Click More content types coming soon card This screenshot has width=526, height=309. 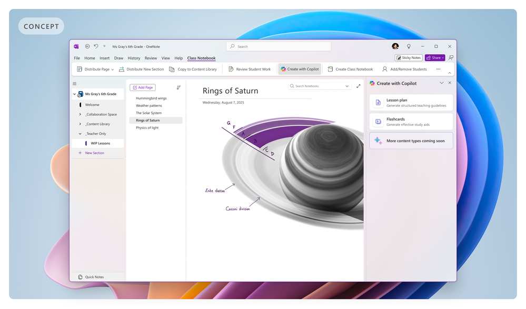[411, 141]
